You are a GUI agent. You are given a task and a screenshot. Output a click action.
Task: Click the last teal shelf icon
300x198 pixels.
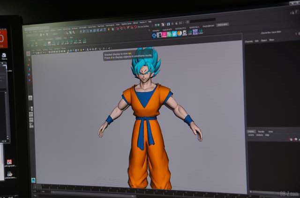(200, 31)
